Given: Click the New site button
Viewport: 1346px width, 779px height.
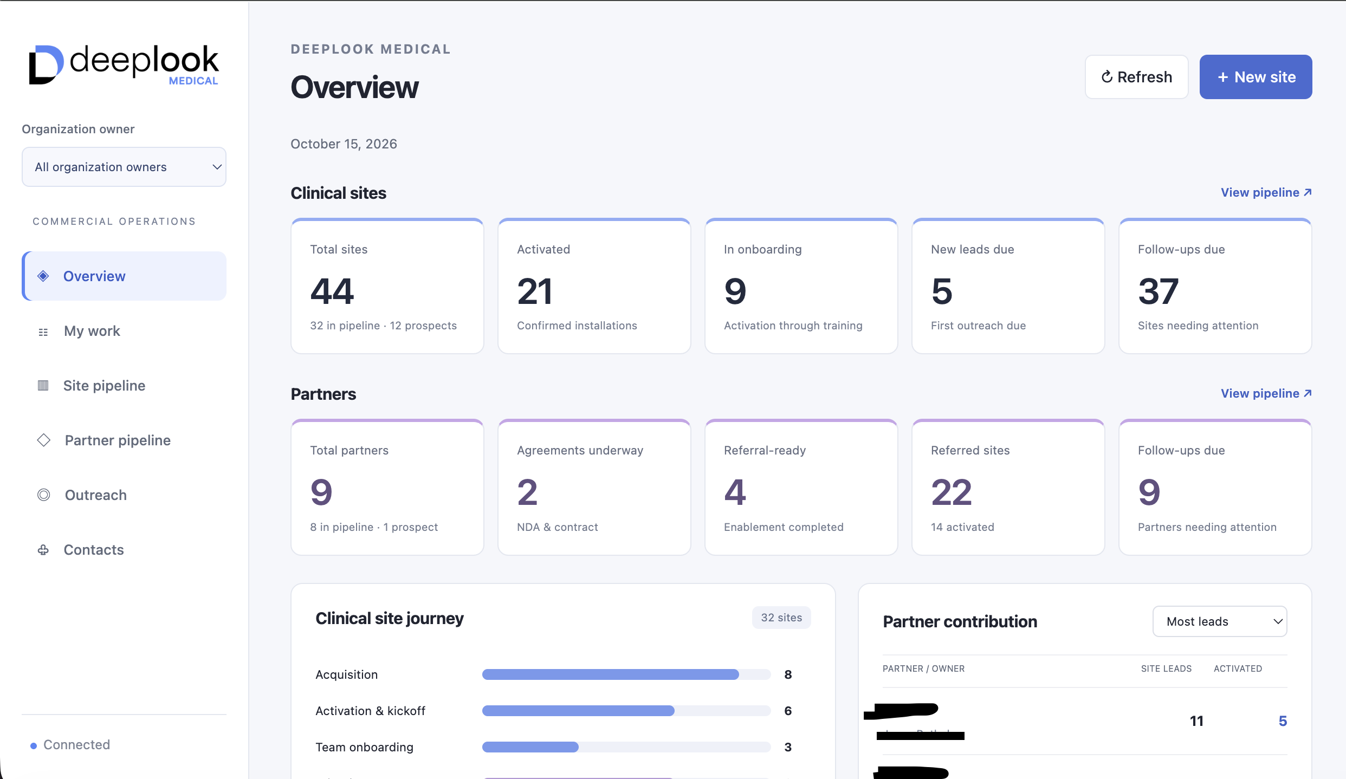Looking at the screenshot, I should point(1256,77).
